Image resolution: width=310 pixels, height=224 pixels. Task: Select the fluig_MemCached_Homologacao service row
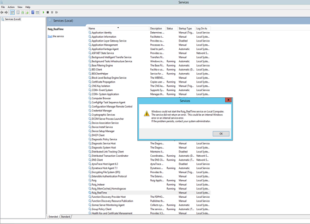point(149,188)
